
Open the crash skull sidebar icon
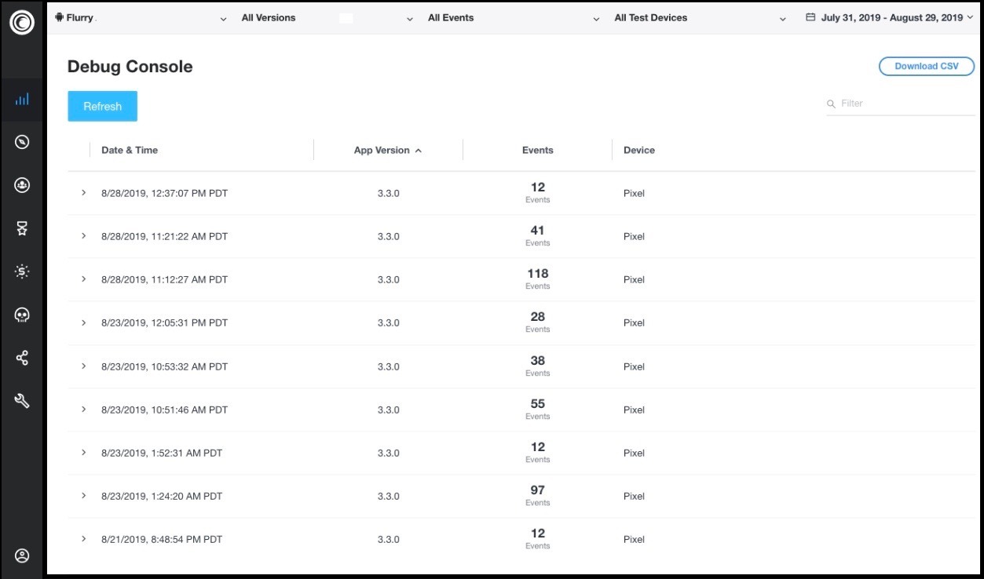(22, 315)
